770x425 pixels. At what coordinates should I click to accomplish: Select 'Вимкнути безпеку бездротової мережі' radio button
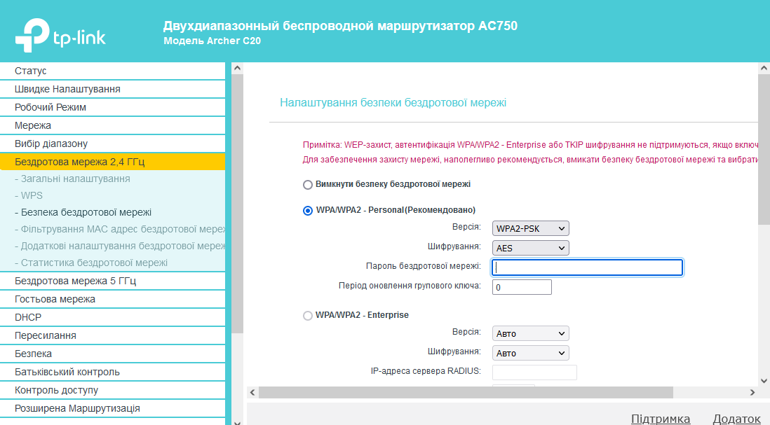coord(307,185)
